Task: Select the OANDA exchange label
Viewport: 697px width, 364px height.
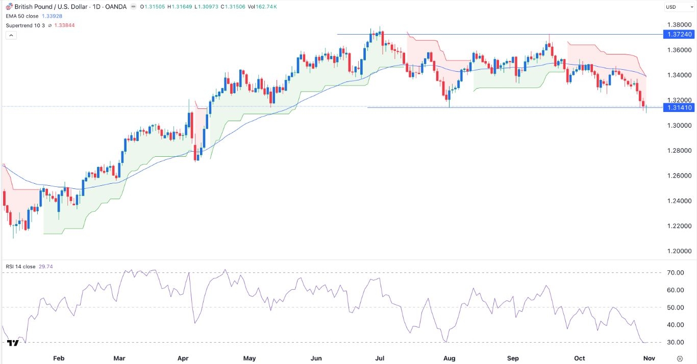Action: (x=116, y=7)
